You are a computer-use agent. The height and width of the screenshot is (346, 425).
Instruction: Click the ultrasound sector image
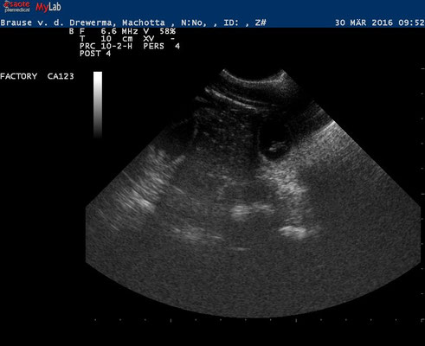(253, 193)
